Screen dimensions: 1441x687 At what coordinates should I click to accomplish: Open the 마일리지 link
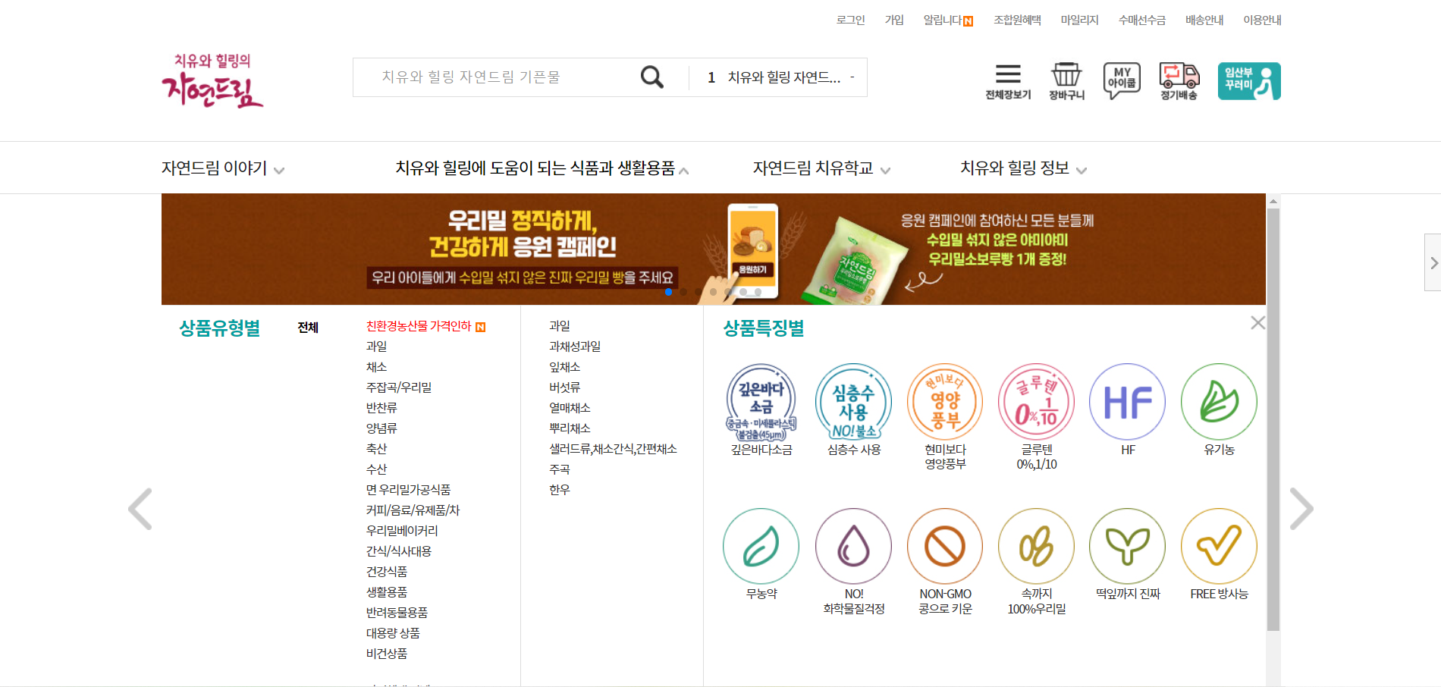coord(1079,20)
